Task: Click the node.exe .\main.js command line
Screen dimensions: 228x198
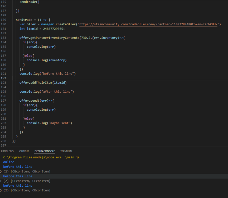Action: pos(41,157)
